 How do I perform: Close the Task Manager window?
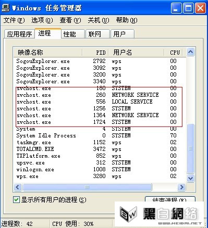click(x=200, y=8)
